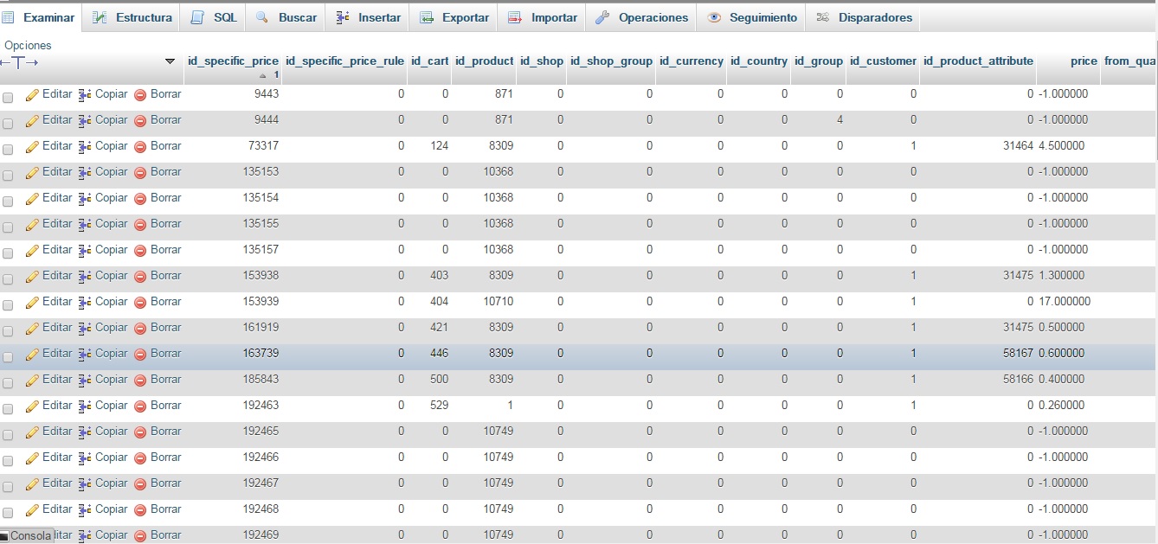The width and height of the screenshot is (1158, 544).
Task: Expand the Opciones section
Action: click(x=28, y=45)
